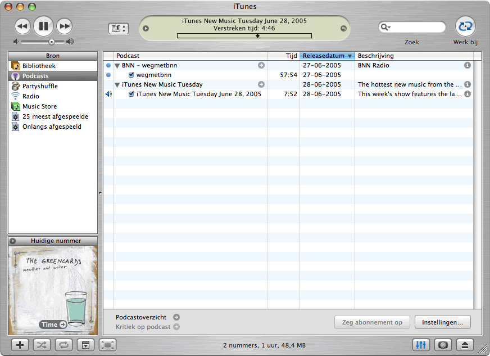
Task: Open the 25 meest afgespeelde playlist
Action: click(x=53, y=116)
